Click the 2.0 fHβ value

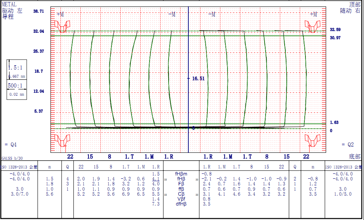[x=81, y=179]
